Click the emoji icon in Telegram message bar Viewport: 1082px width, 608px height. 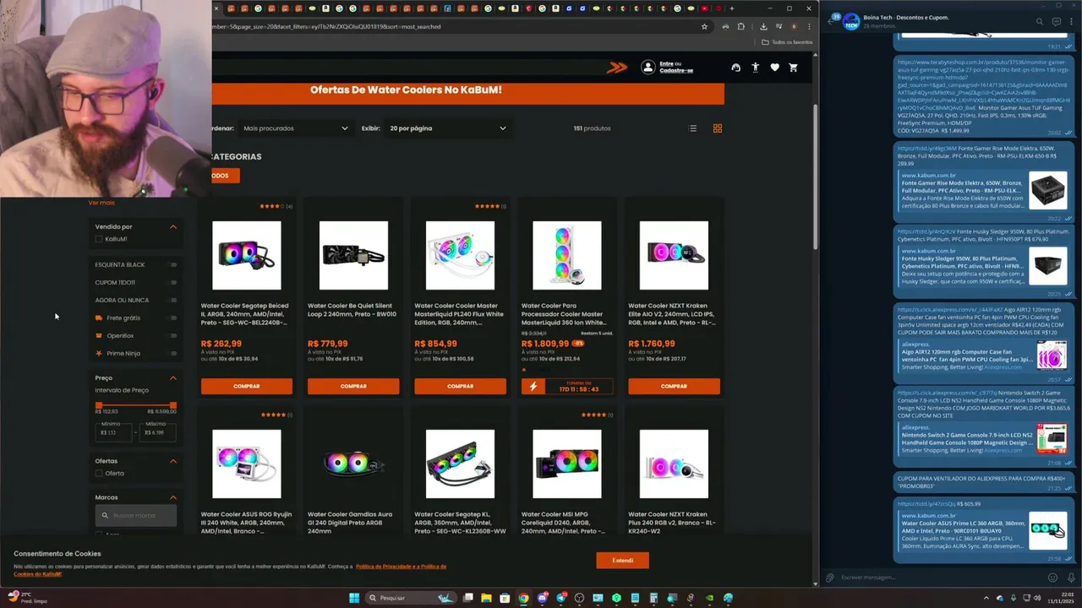(x=1052, y=578)
